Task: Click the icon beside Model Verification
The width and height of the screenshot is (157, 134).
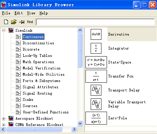Action: point(18,68)
